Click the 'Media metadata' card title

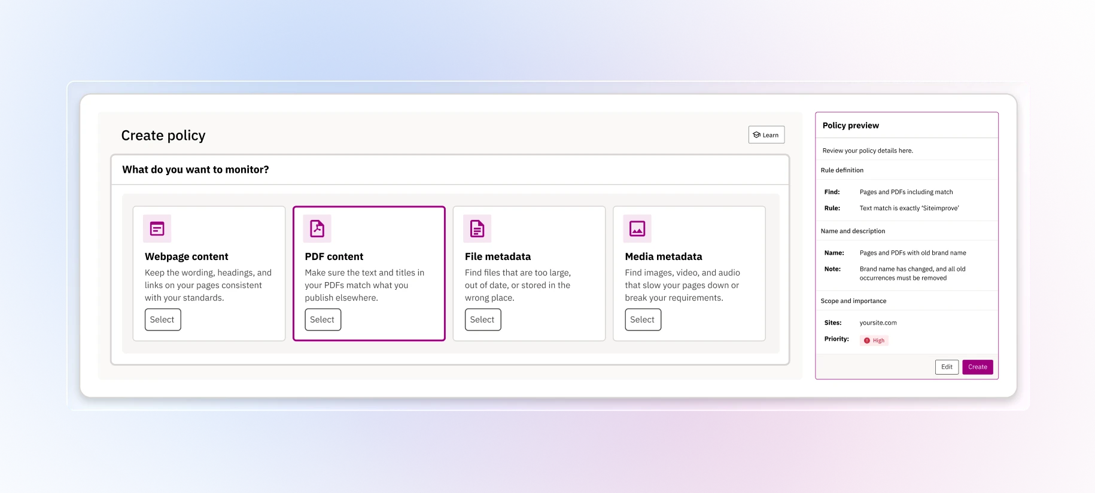[x=664, y=256]
